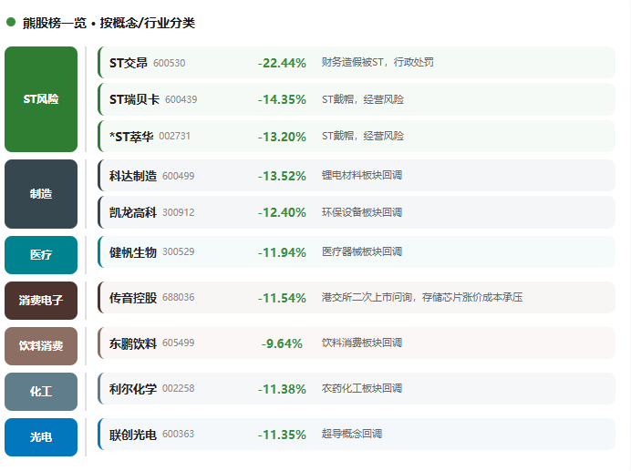Click the -11.94% change value
Screen dimensions: 631x471
(282, 252)
